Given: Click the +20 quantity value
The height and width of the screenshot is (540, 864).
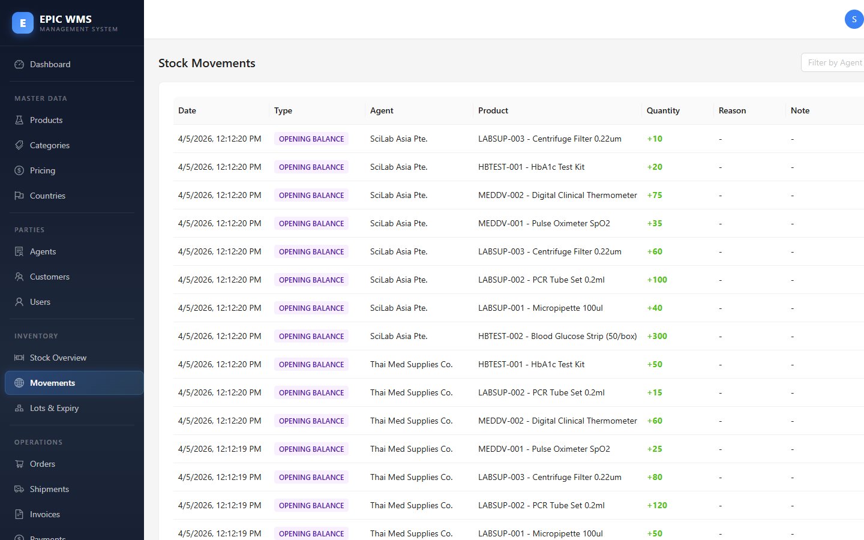Looking at the screenshot, I should pos(655,167).
